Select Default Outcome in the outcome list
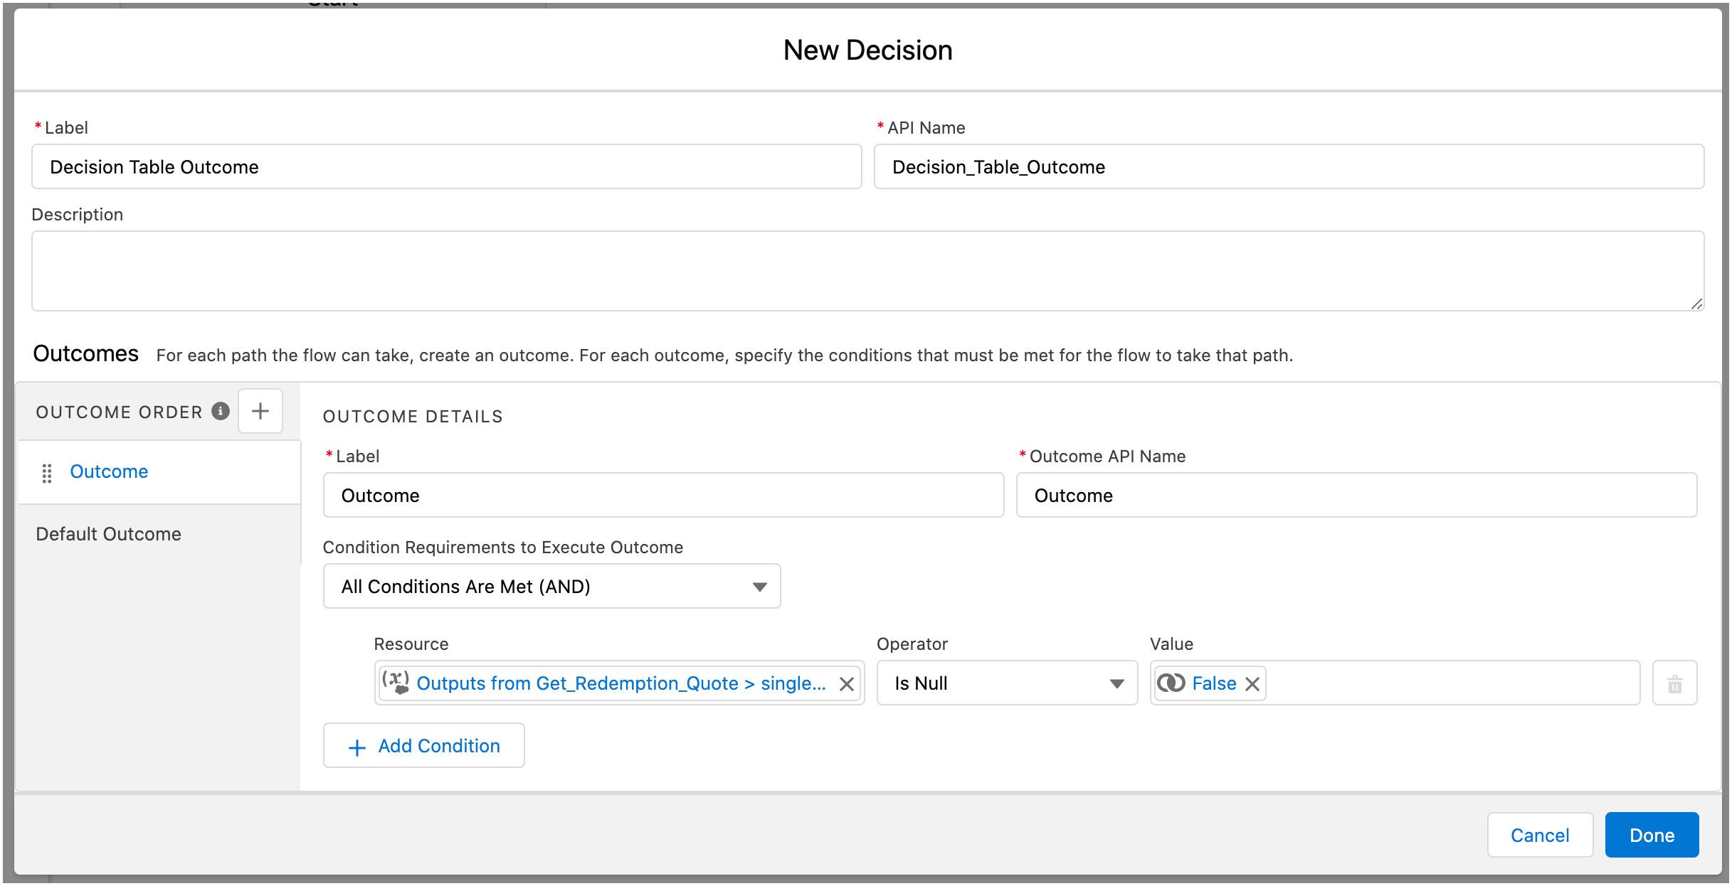Image resolution: width=1732 pixels, height=886 pixels. click(x=109, y=533)
